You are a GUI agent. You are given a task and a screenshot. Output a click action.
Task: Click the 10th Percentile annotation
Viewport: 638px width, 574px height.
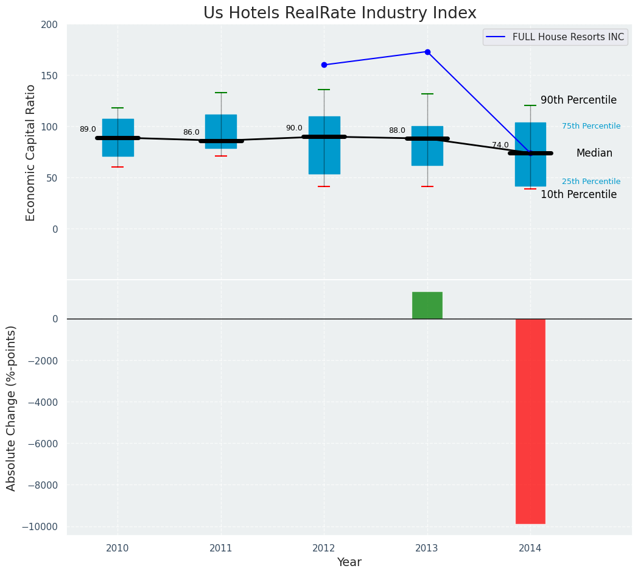point(578,194)
